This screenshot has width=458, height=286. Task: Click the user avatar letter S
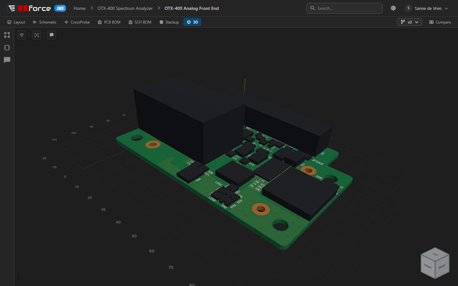(x=408, y=8)
